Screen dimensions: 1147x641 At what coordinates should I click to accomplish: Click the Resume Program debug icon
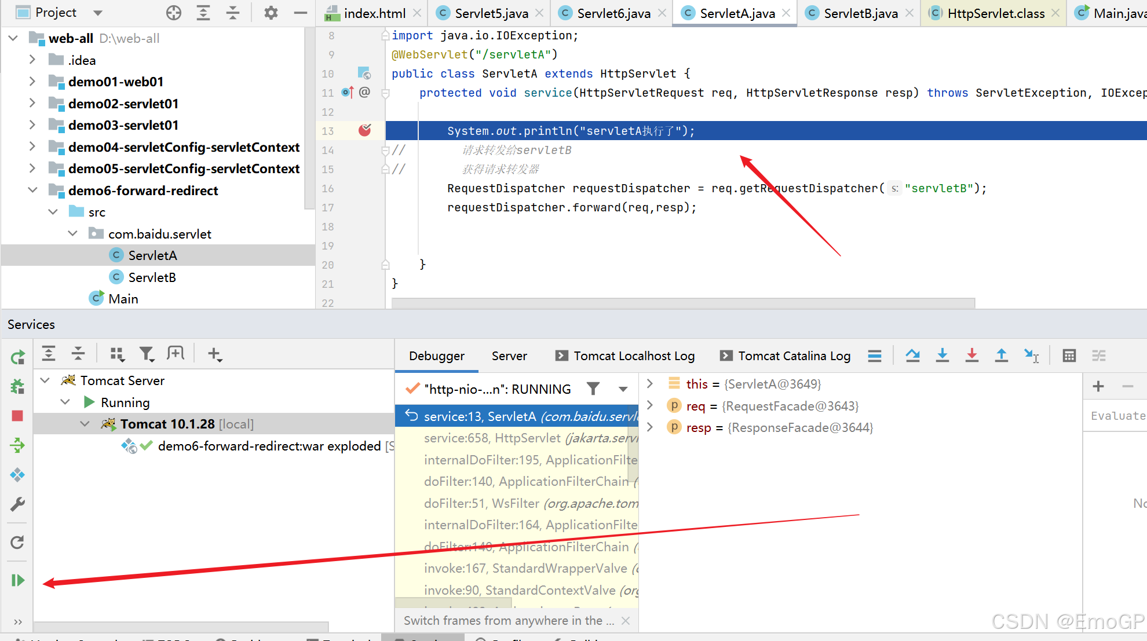click(17, 580)
